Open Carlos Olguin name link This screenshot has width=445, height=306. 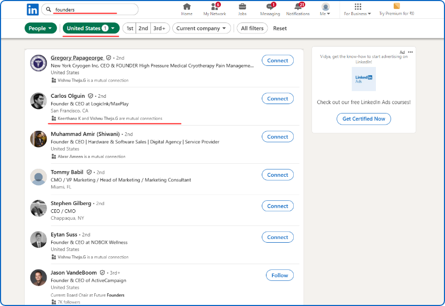(x=68, y=96)
